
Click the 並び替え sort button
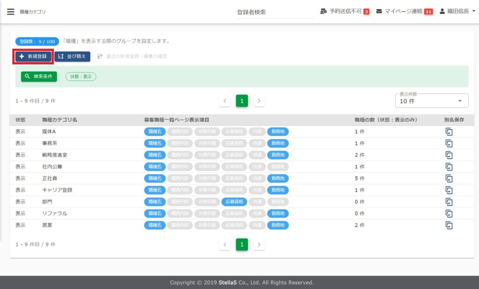[72, 56]
